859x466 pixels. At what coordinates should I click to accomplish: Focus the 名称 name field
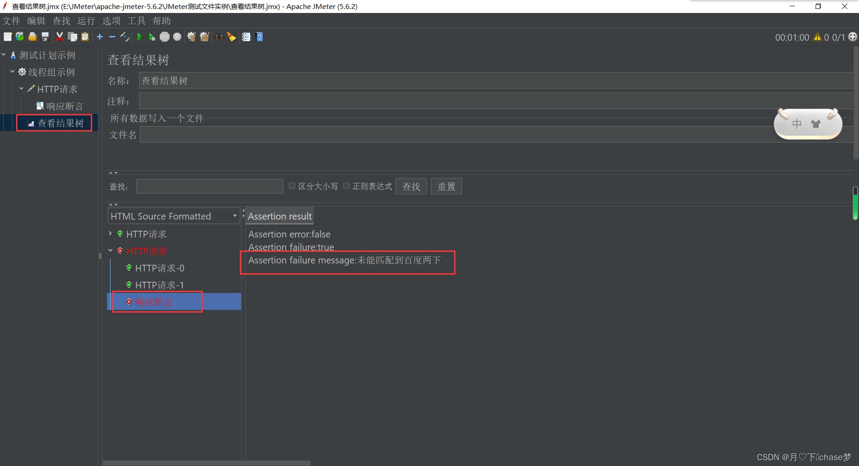pyautogui.click(x=496, y=80)
